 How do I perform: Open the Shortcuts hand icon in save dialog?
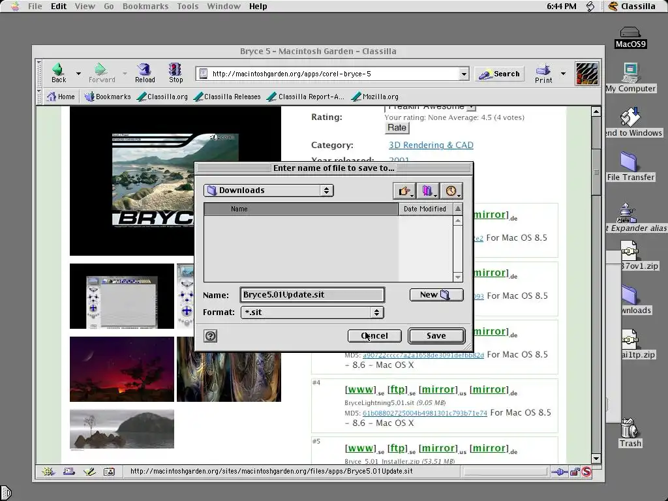(404, 190)
